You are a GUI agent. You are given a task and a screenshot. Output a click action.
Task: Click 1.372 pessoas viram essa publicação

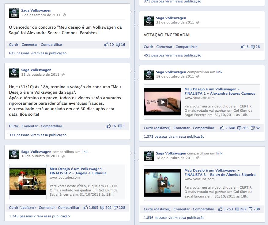[x=174, y=136]
